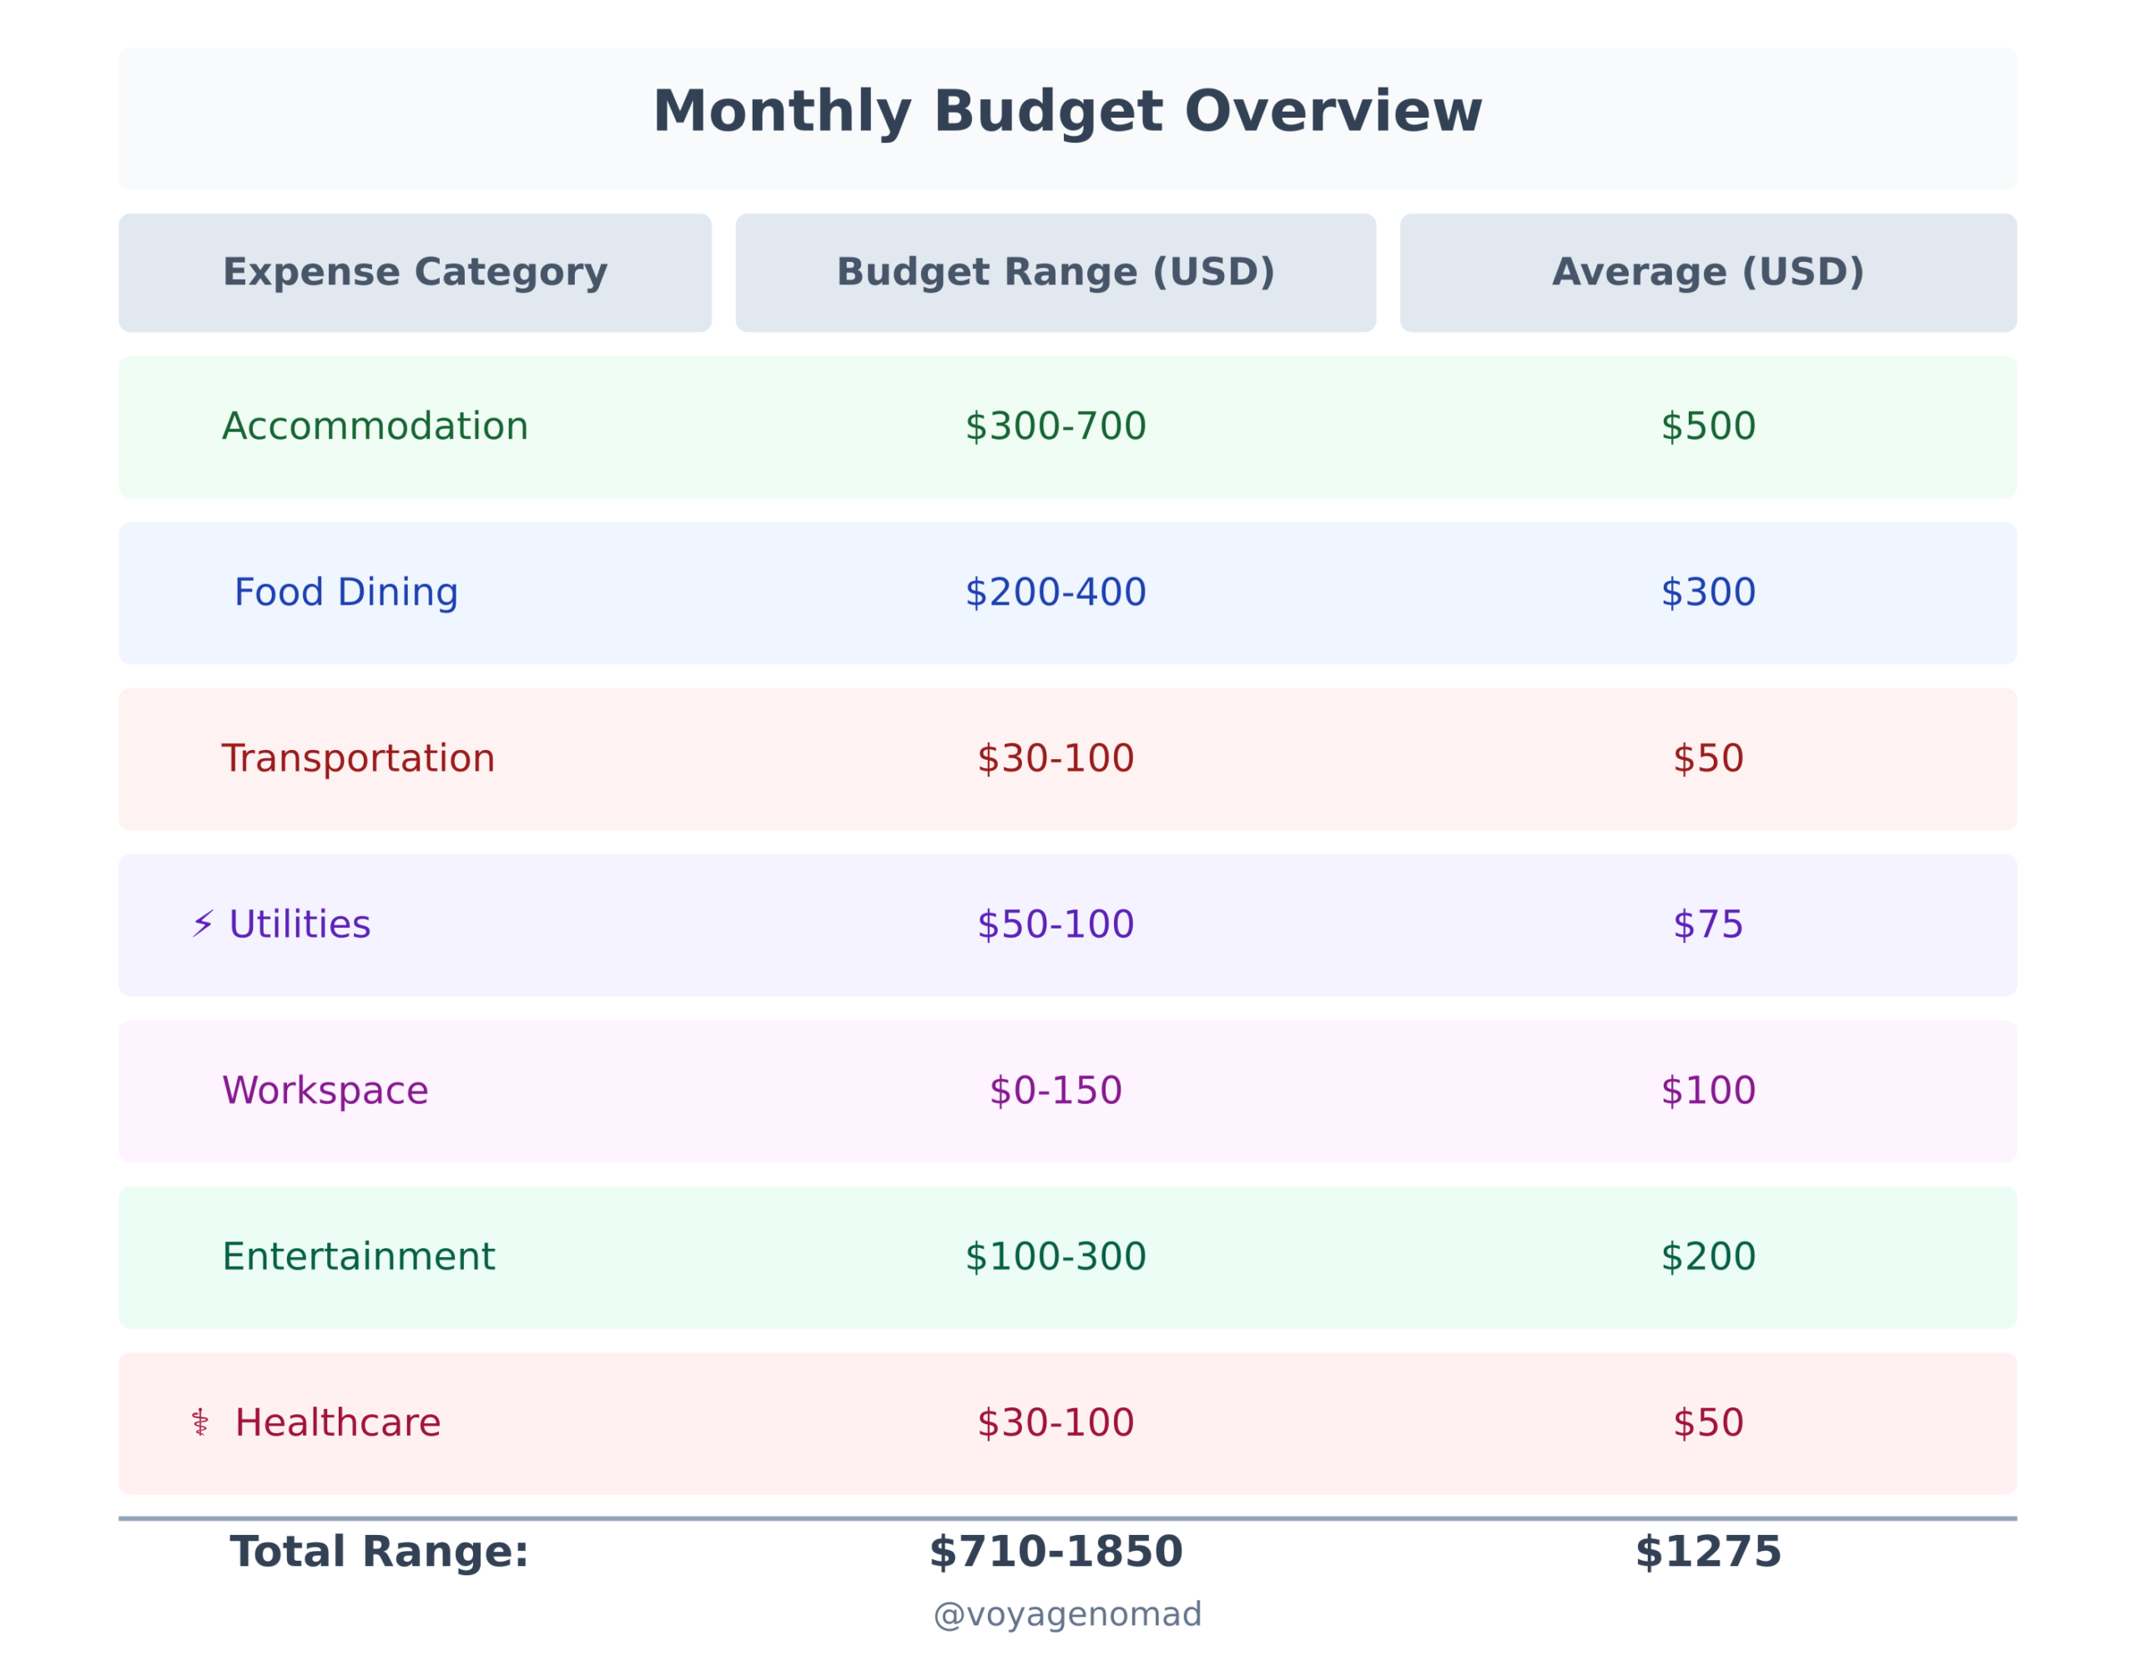Click the $300 average value
This screenshot has height=1661, width=2136.
[1708, 593]
